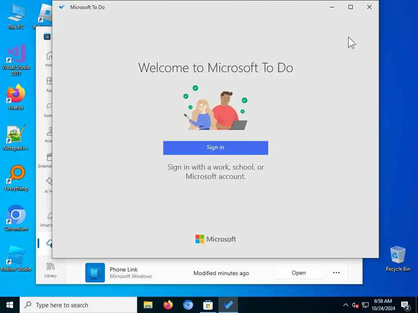
Task: Close the Microsoft To Do window
Action: [x=369, y=7]
